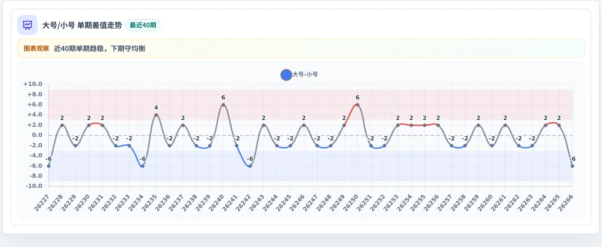This screenshot has height=247, width=602.
Task: Click the observation text 近40期单期趋稳
Action: [x=80, y=48]
